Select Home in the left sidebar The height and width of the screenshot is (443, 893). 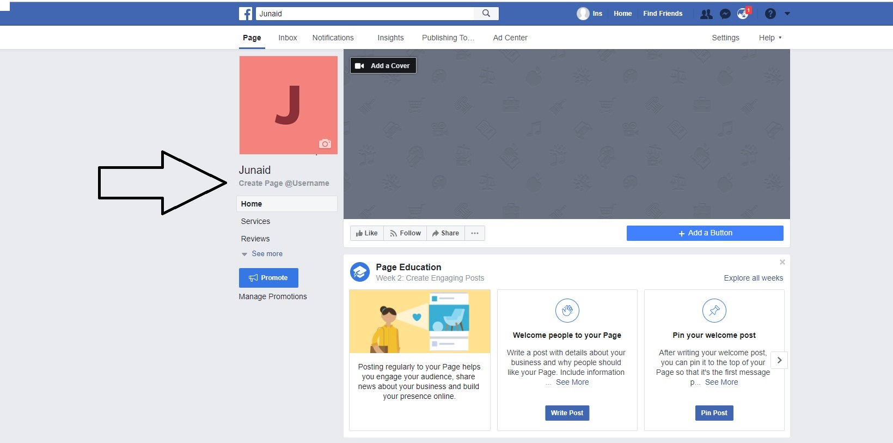287,204
